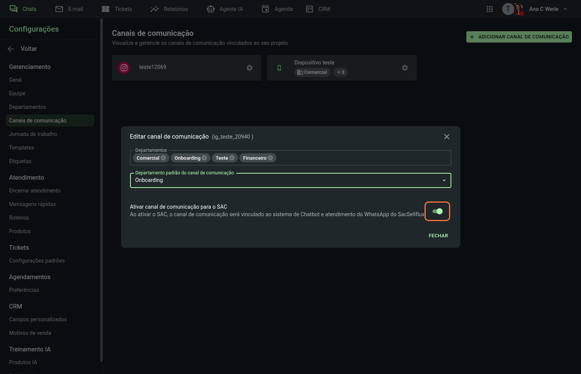Open Jornada de trabalho in sidebar
The image size is (581, 374).
pyautogui.click(x=33, y=134)
